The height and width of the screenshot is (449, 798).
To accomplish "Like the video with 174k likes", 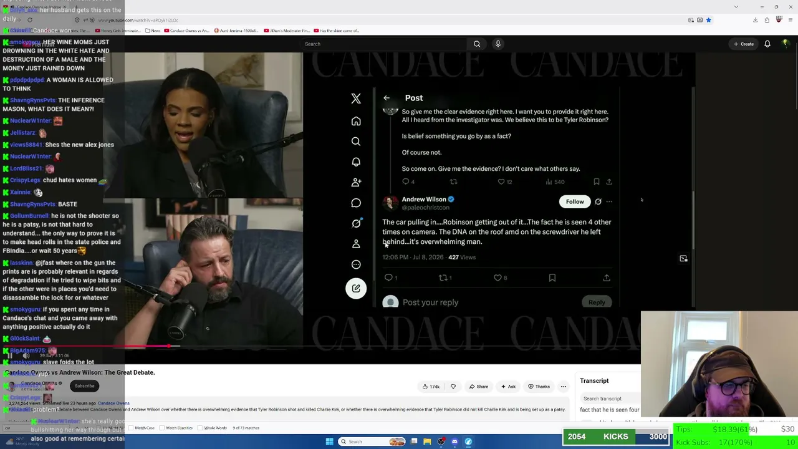I will (431, 387).
